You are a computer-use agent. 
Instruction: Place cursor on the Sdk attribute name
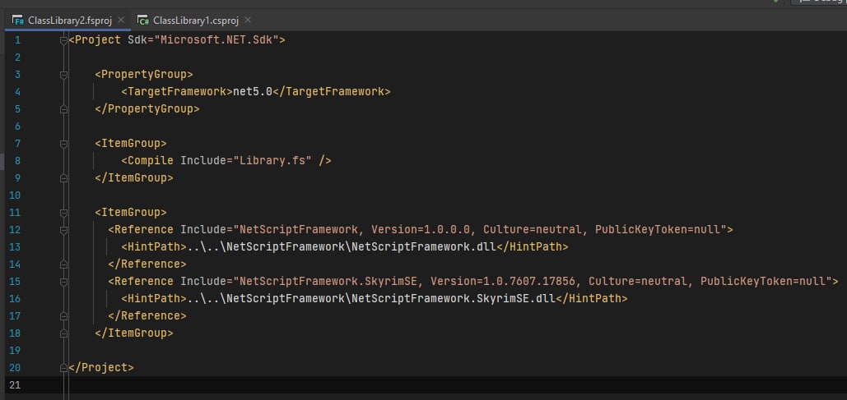(x=137, y=40)
